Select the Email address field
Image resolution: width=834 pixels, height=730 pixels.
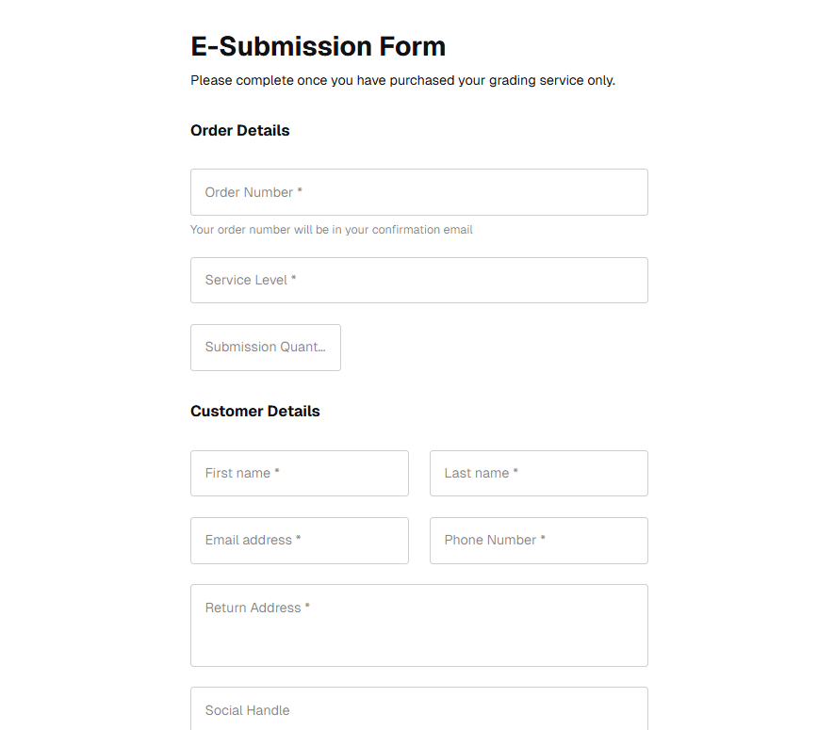(x=299, y=541)
